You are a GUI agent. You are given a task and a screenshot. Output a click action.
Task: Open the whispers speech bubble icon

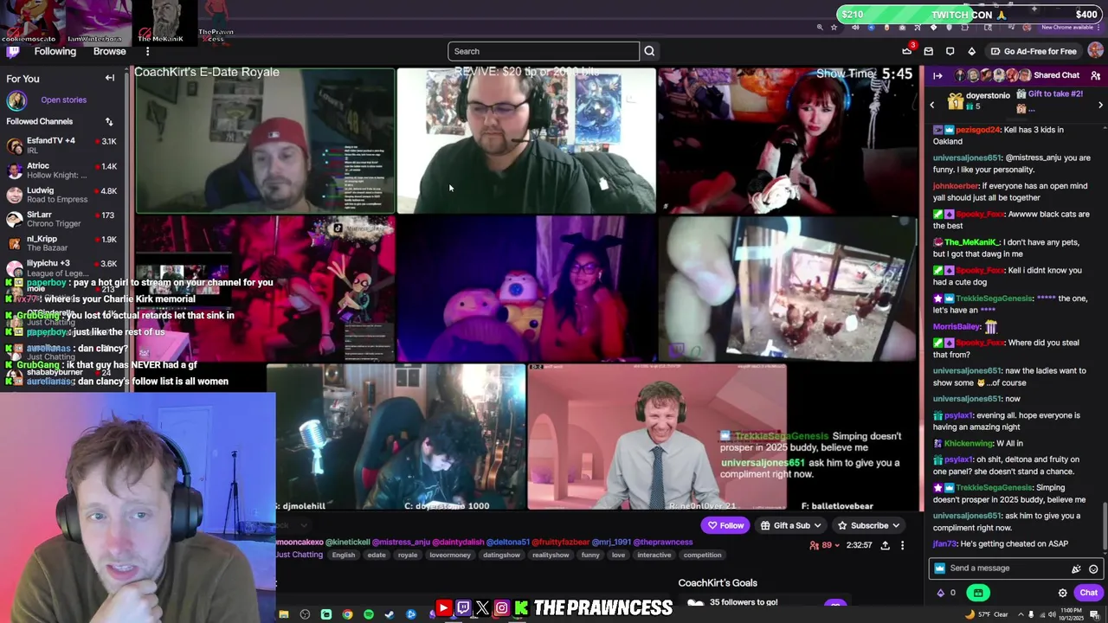[x=950, y=51]
